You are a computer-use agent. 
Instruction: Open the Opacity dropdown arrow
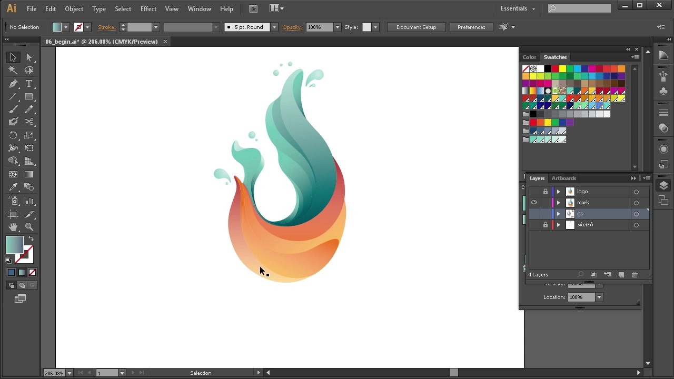pyautogui.click(x=337, y=27)
